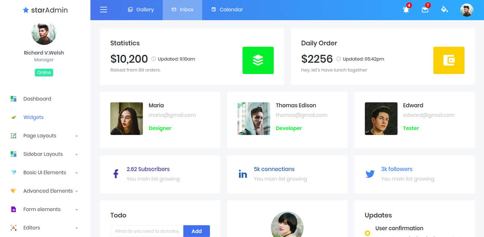Expand the Form elements submenu

tap(42, 209)
